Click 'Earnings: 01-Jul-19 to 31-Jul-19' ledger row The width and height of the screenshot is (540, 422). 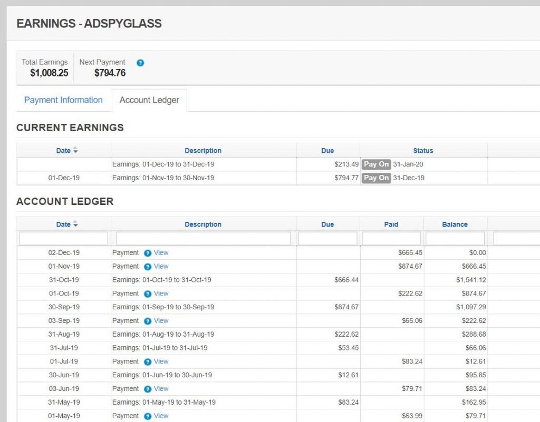click(160, 348)
